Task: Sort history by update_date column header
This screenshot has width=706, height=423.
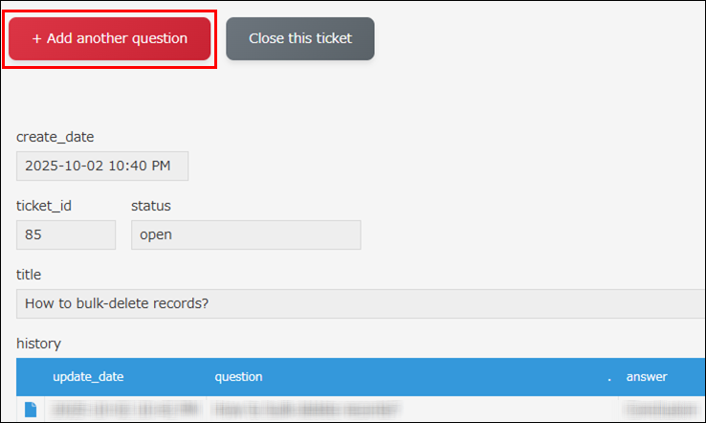Action: pos(88,377)
